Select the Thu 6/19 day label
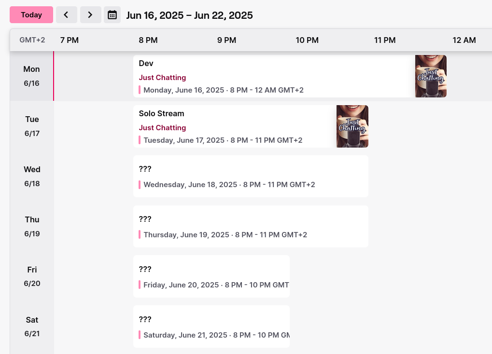The width and height of the screenshot is (492, 354). pyautogui.click(x=32, y=226)
